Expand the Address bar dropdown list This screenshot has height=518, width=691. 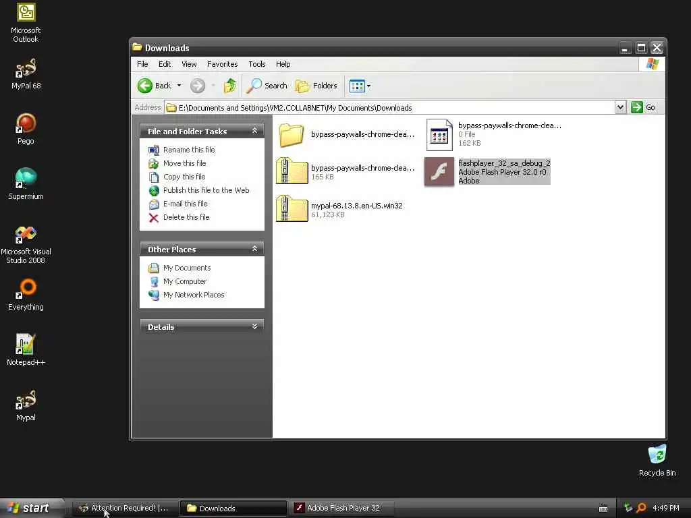(620, 107)
